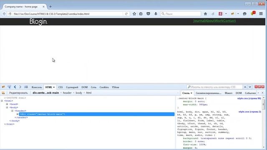
Task: Collapse the body node in tree
Action: click(7, 107)
